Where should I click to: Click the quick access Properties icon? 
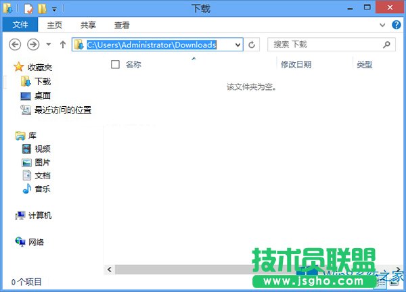(x=28, y=9)
